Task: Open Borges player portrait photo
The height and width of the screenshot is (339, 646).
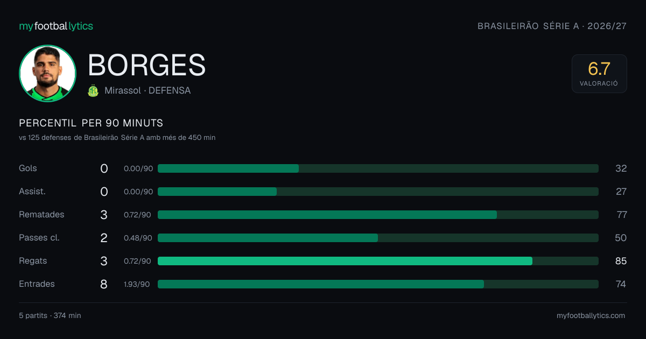Action: pos(47,73)
